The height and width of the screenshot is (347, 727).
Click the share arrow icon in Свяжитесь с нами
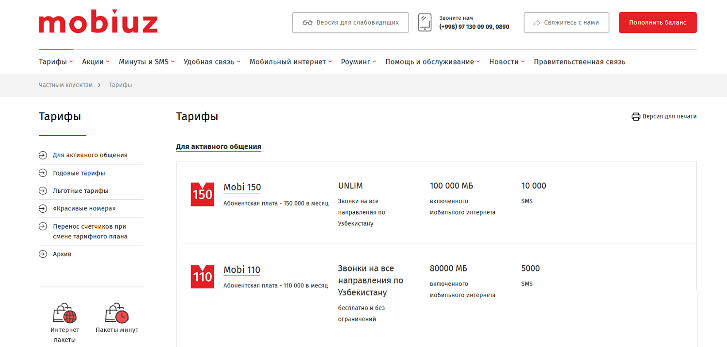(537, 23)
